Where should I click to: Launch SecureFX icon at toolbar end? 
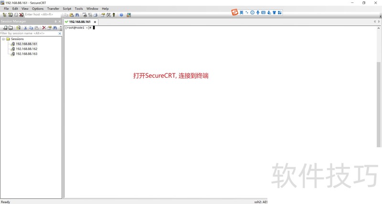point(128,15)
